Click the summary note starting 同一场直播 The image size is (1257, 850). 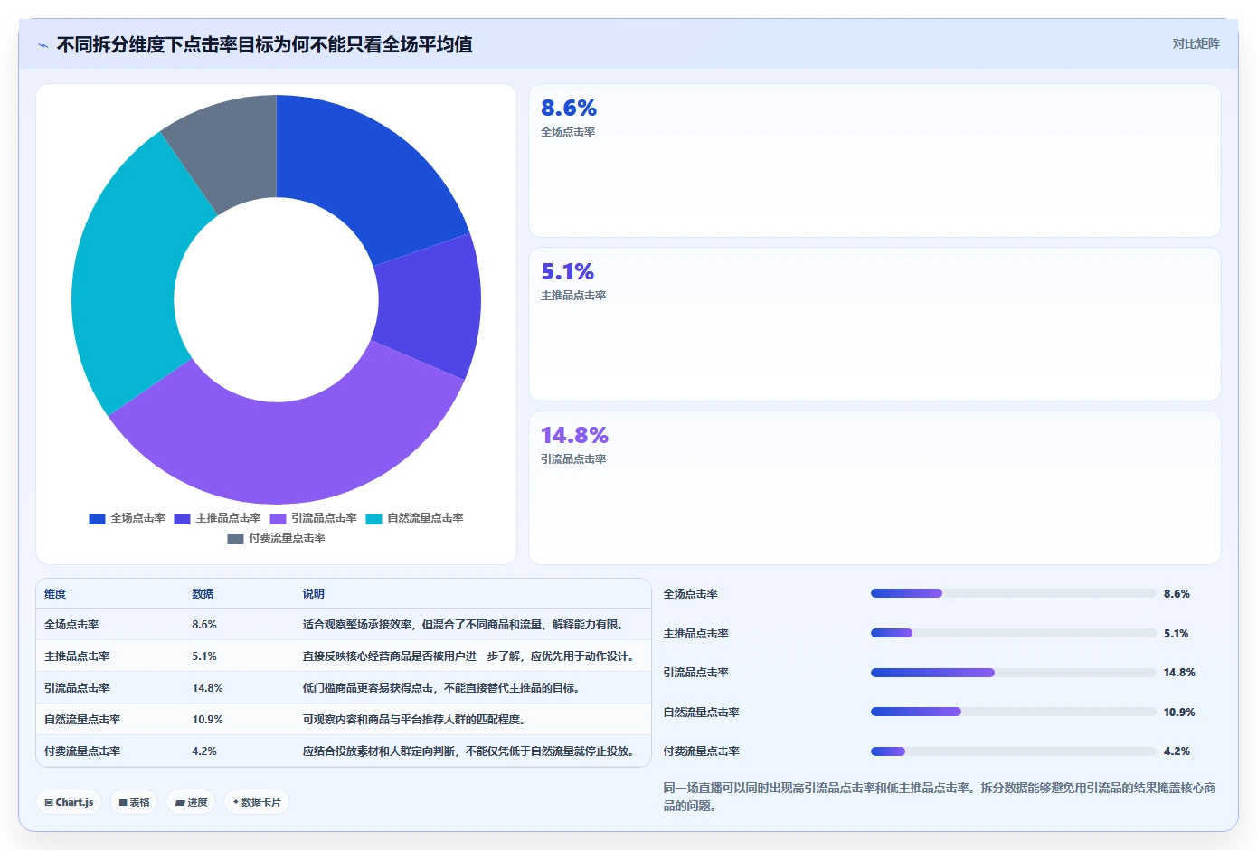[x=940, y=797]
